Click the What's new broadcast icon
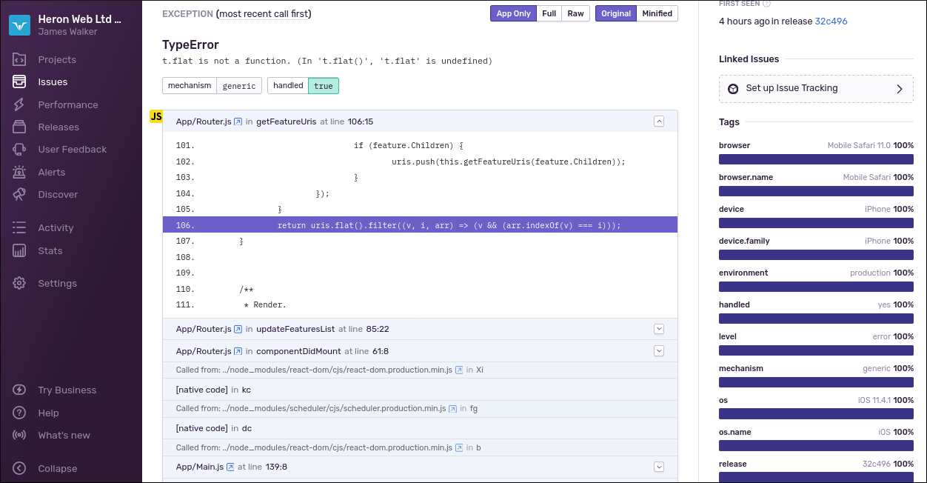The height and width of the screenshot is (483, 927). click(20, 435)
